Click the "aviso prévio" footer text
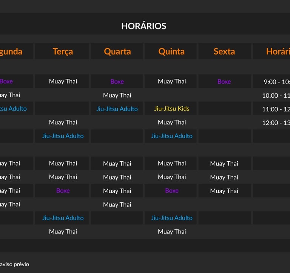The image size is (290, 273). (x=14, y=264)
